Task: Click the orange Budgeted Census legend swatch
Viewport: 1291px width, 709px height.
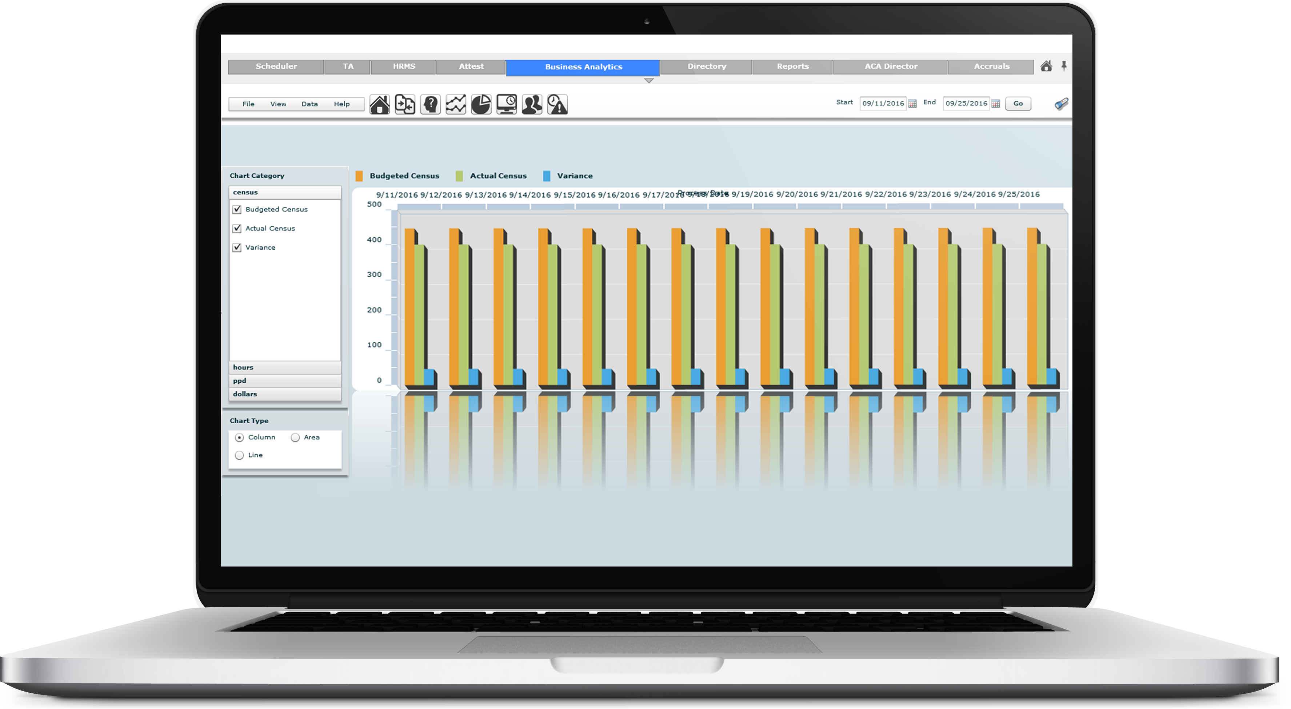Action: (359, 176)
